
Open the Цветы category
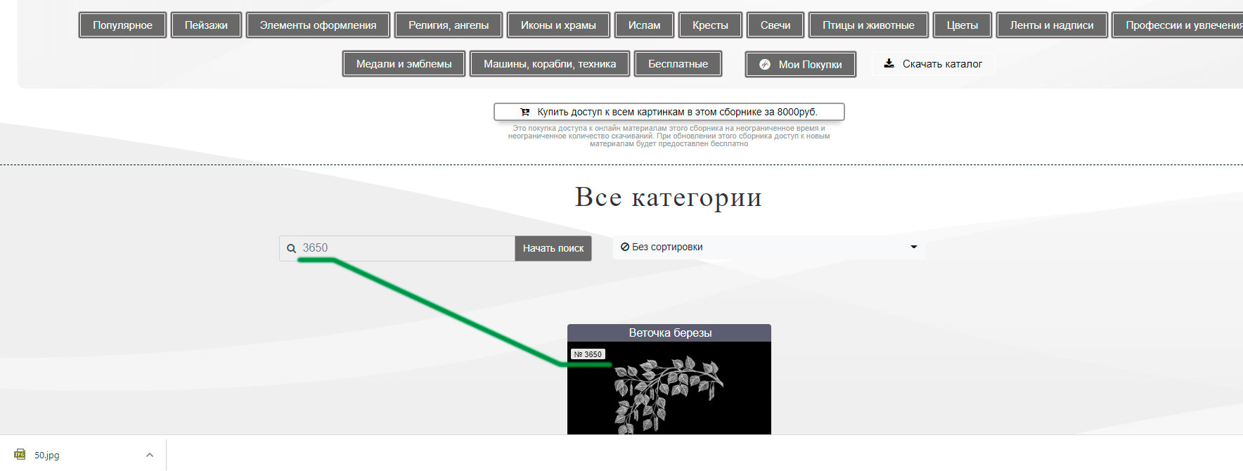962,25
